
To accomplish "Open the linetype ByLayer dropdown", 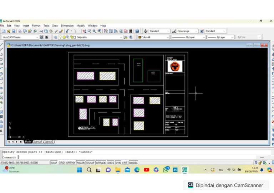I will pos(188,37).
